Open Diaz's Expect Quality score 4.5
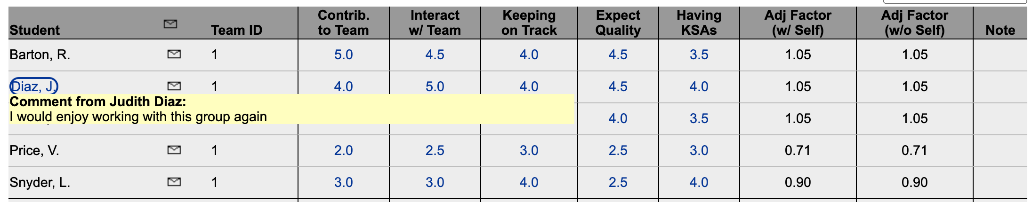 click(618, 86)
